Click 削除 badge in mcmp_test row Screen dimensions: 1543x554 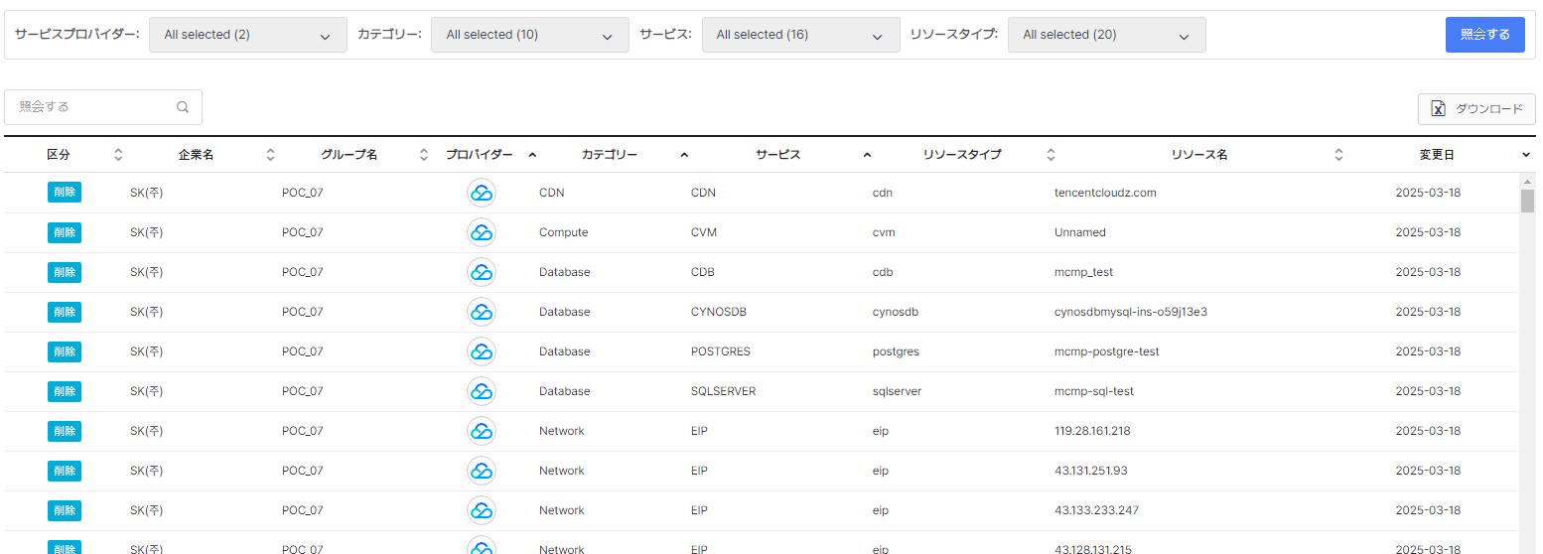point(65,272)
